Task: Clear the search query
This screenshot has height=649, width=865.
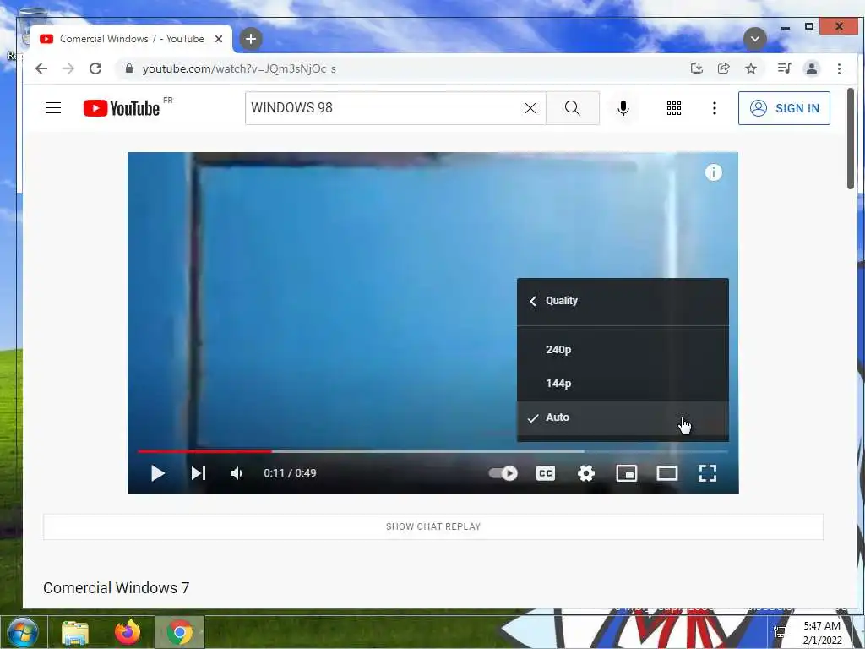Action: click(530, 108)
